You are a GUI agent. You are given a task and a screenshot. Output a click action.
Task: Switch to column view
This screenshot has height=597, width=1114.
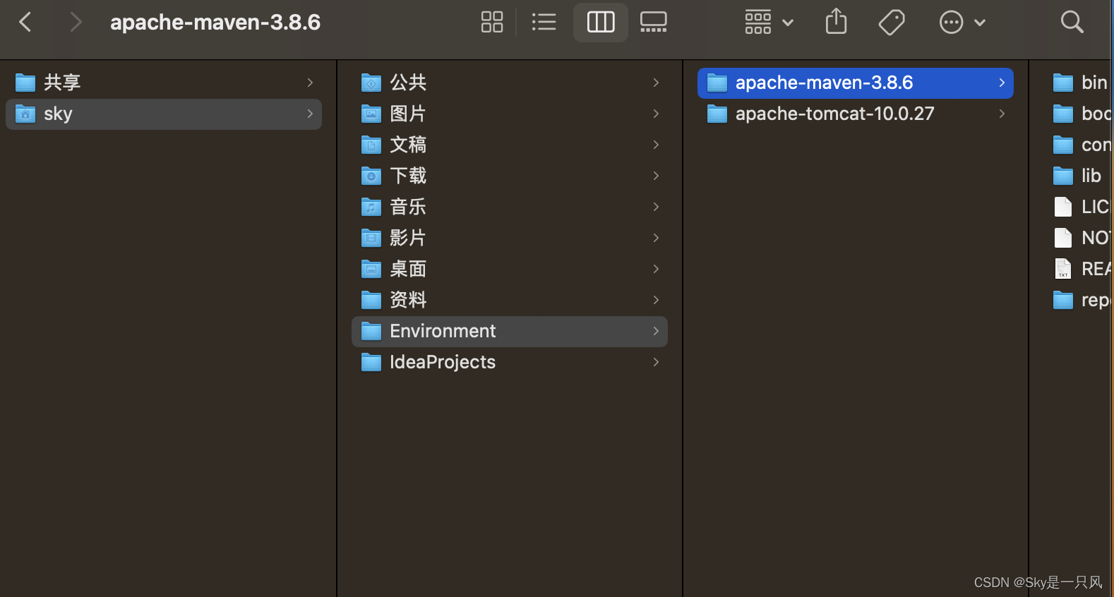[601, 22]
